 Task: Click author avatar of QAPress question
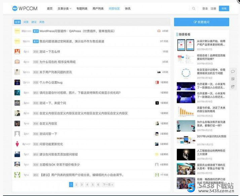click(17, 31)
